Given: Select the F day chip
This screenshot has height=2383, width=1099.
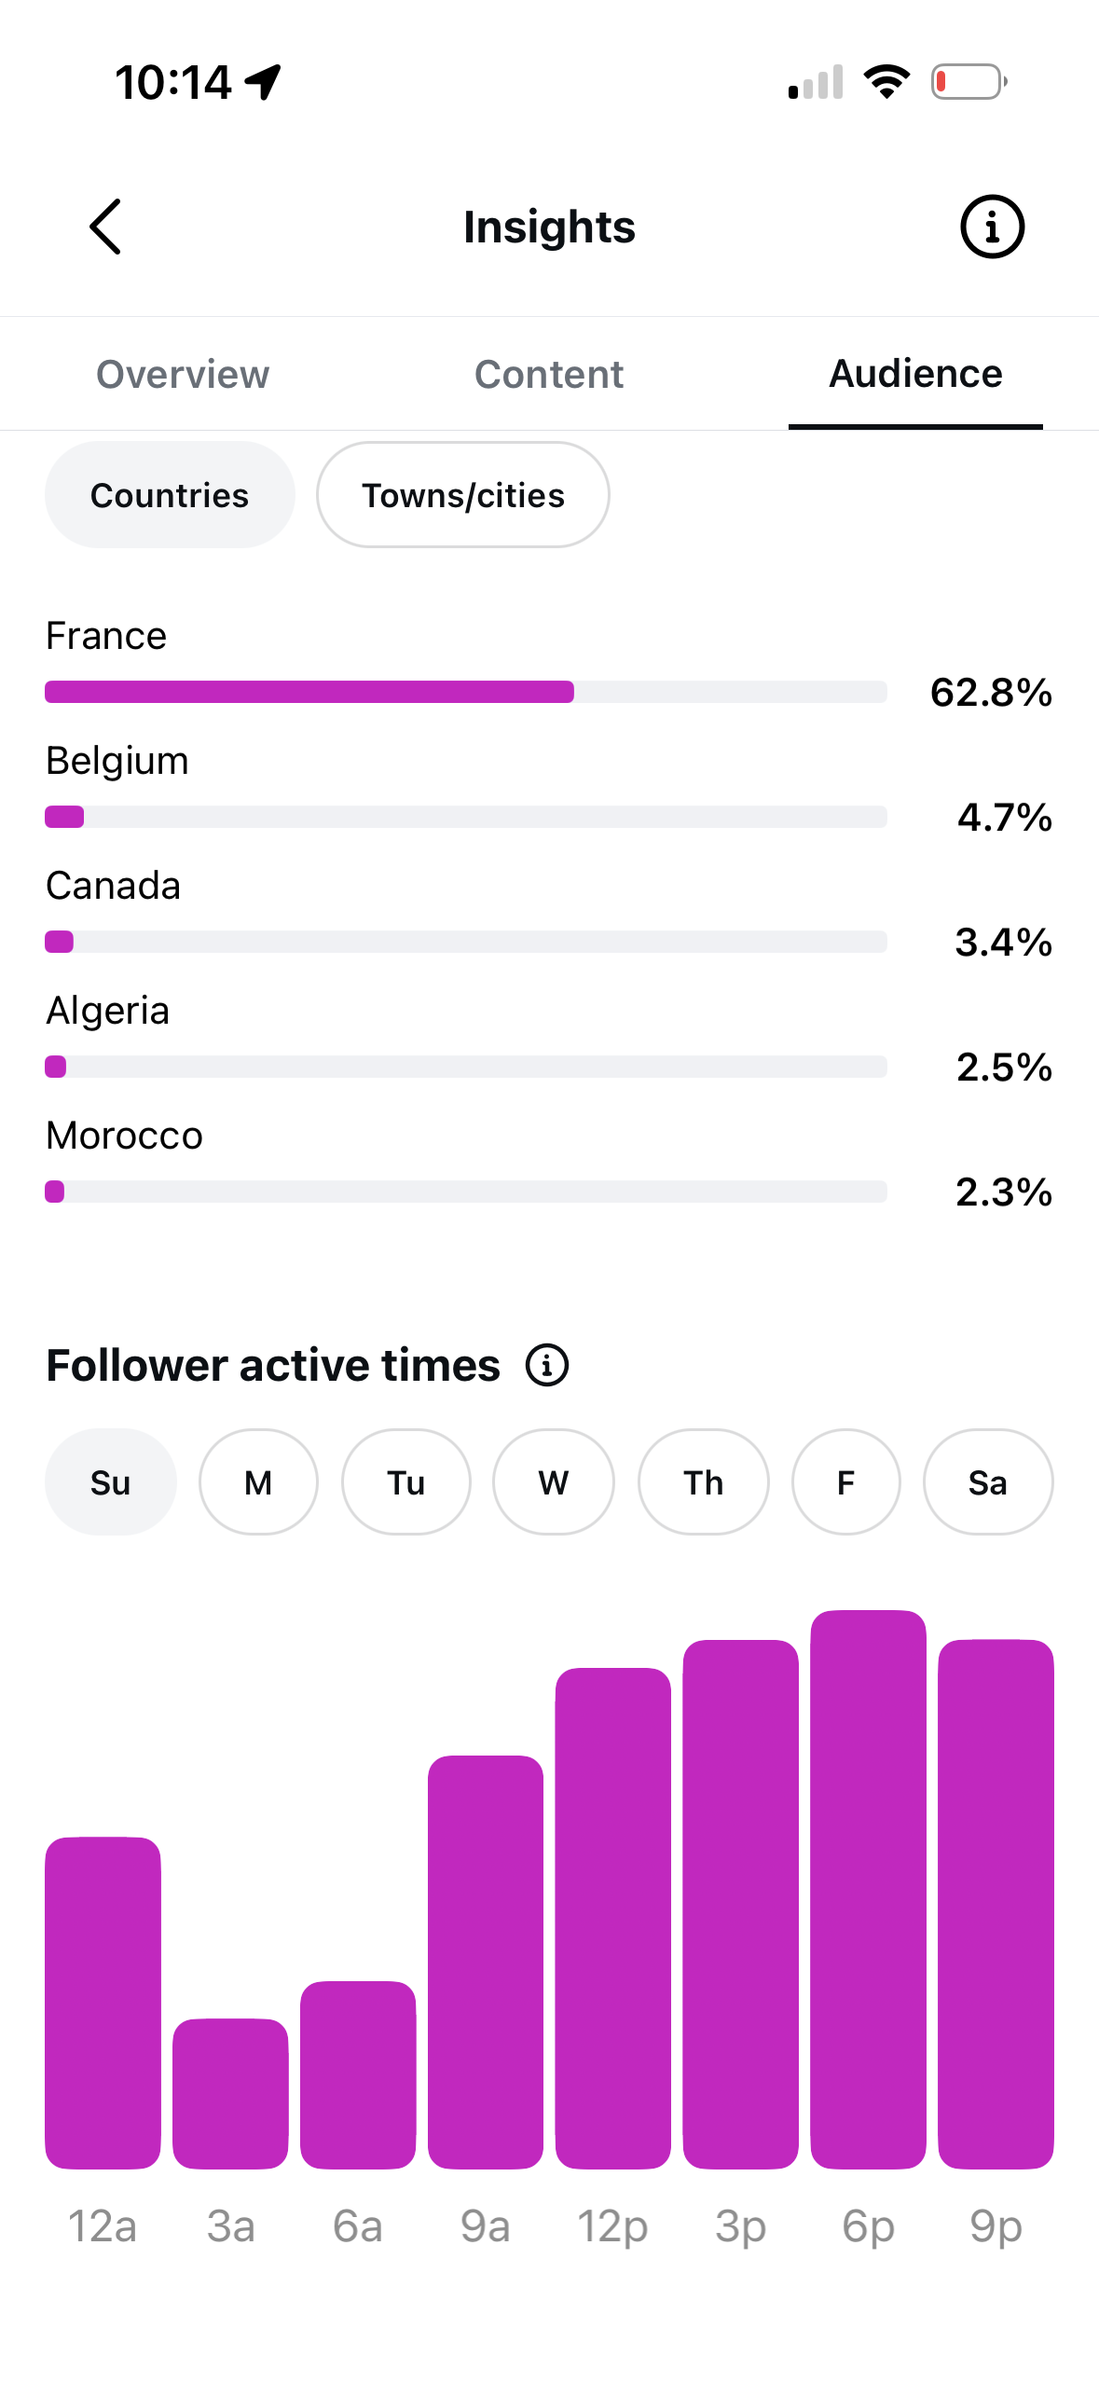Looking at the screenshot, I should (x=845, y=1482).
